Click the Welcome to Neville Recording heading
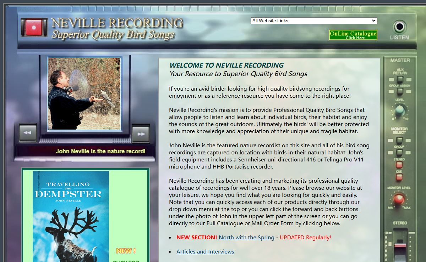Viewport: 426px width, 262px height. tap(226, 65)
